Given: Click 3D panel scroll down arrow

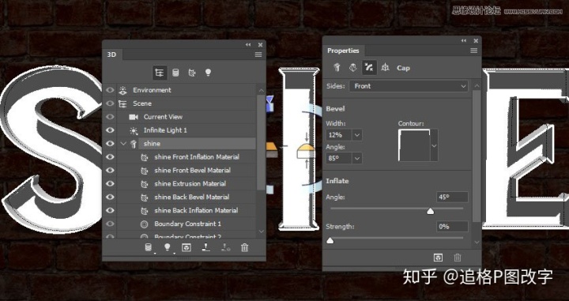Looking at the screenshot, I should [x=261, y=231].
